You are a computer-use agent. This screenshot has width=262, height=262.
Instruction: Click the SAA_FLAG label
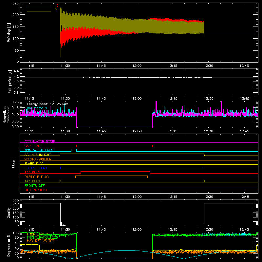(x=32, y=172)
